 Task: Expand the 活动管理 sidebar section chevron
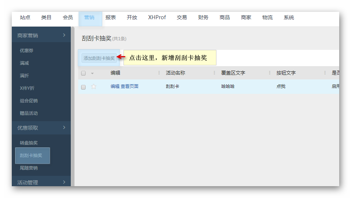point(64,182)
